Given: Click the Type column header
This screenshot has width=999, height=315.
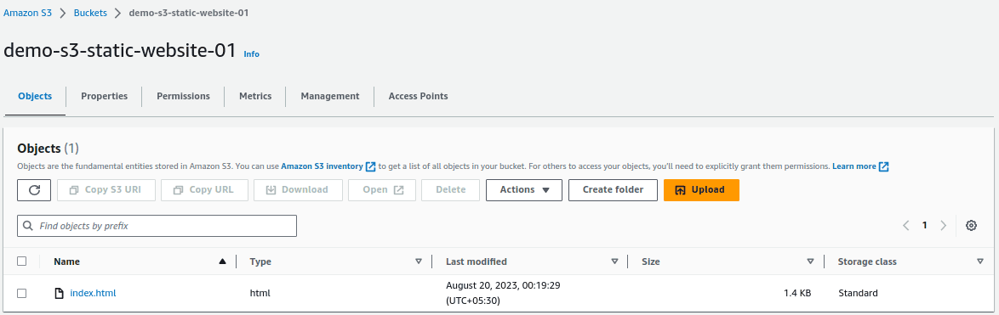Looking at the screenshot, I should click(260, 261).
